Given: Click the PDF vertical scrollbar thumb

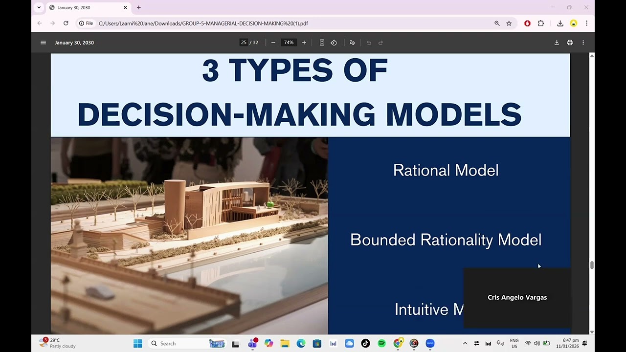Looking at the screenshot, I should point(592,265).
